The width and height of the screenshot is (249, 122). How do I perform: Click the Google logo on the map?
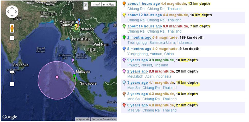pos(10,117)
